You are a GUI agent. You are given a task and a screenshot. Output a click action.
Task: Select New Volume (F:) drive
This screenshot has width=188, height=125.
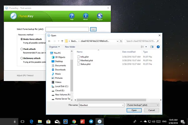click(x=63, y=95)
